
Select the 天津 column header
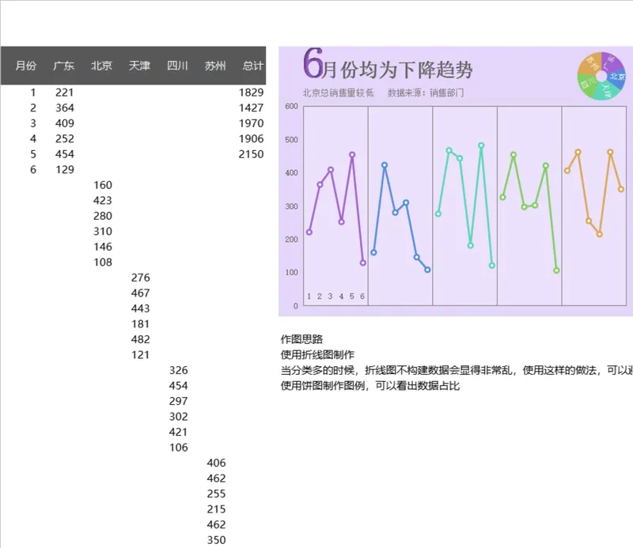139,66
